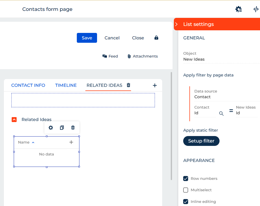Click the Contacts form page title

(47, 9)
